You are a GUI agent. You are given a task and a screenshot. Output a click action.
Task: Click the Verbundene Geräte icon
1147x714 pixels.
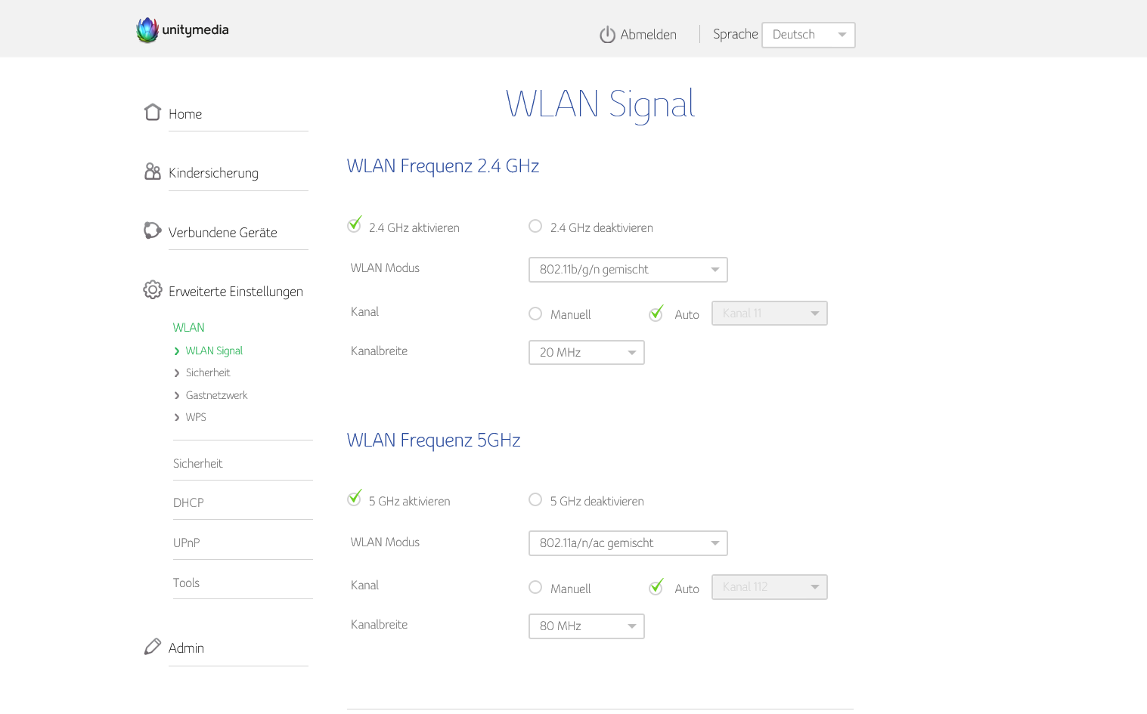click(x=153, y=230)
